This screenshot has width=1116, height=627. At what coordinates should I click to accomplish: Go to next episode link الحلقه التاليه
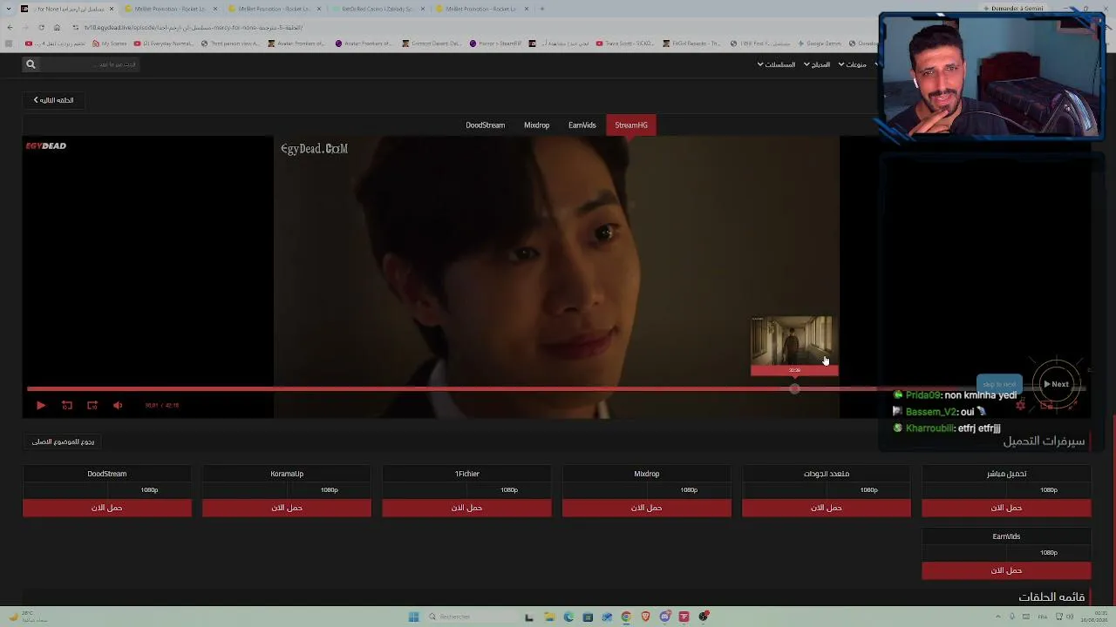(54, 100)
